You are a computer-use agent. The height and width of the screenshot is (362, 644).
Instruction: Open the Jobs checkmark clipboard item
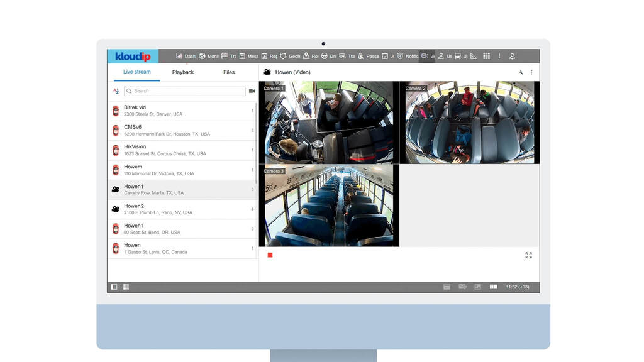[387, 56]
